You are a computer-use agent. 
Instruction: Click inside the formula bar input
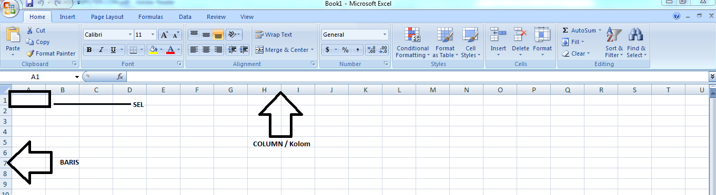pos(417,77)
